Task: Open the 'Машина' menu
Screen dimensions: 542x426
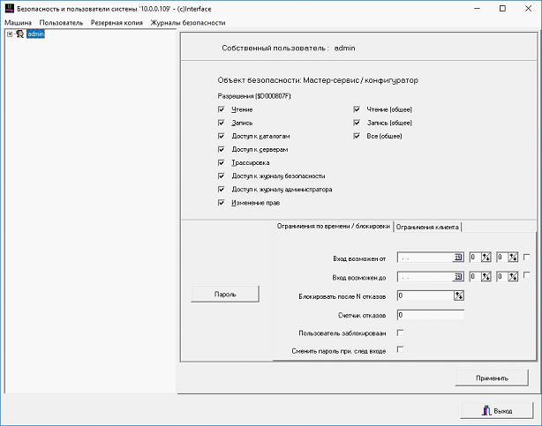Action: 18,22
